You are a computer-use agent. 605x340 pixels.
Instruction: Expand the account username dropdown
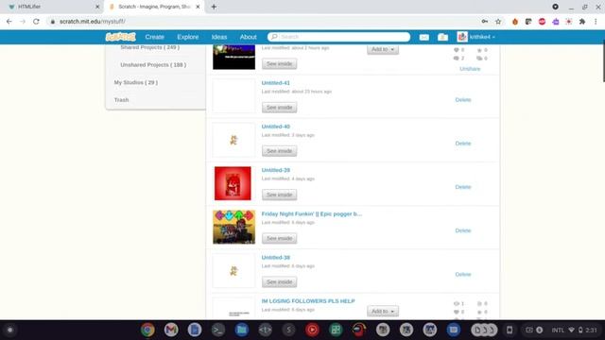point(482,37)
